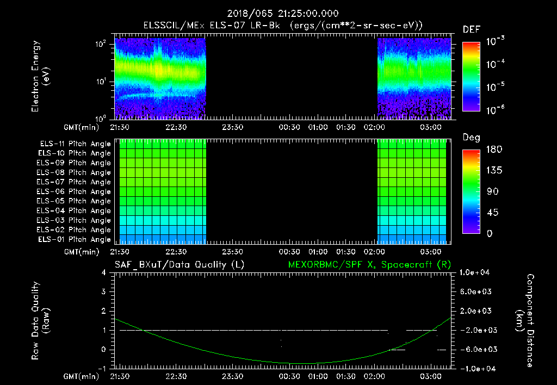Click "01:00" time tick under the pitch angle panel
This screenshot has height=385, width=557.
coord(318,252)
